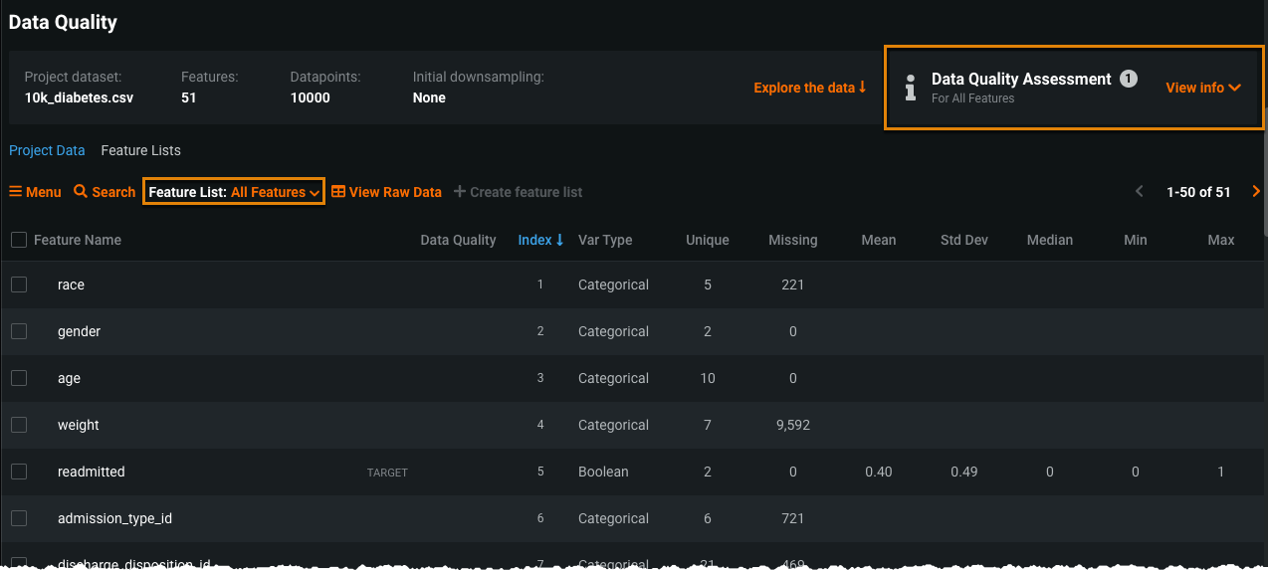Toggle the select-all features checkbox
This screenshot has width=1268, height=570.
pos(19,240)
